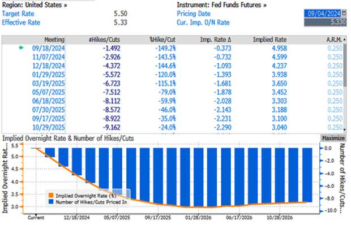Select the 10/29/2025 meeting date
This screenshot has width=351, height=225.
[x=49, y=127]
